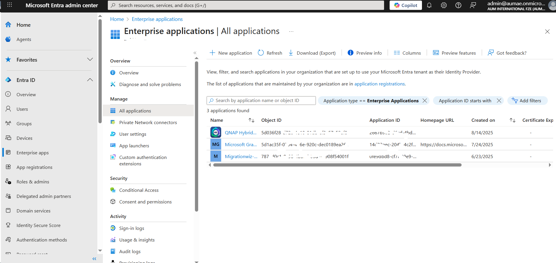Click Add filters
Viewport: 556px width, 263px height.
[x=527, y=101]
